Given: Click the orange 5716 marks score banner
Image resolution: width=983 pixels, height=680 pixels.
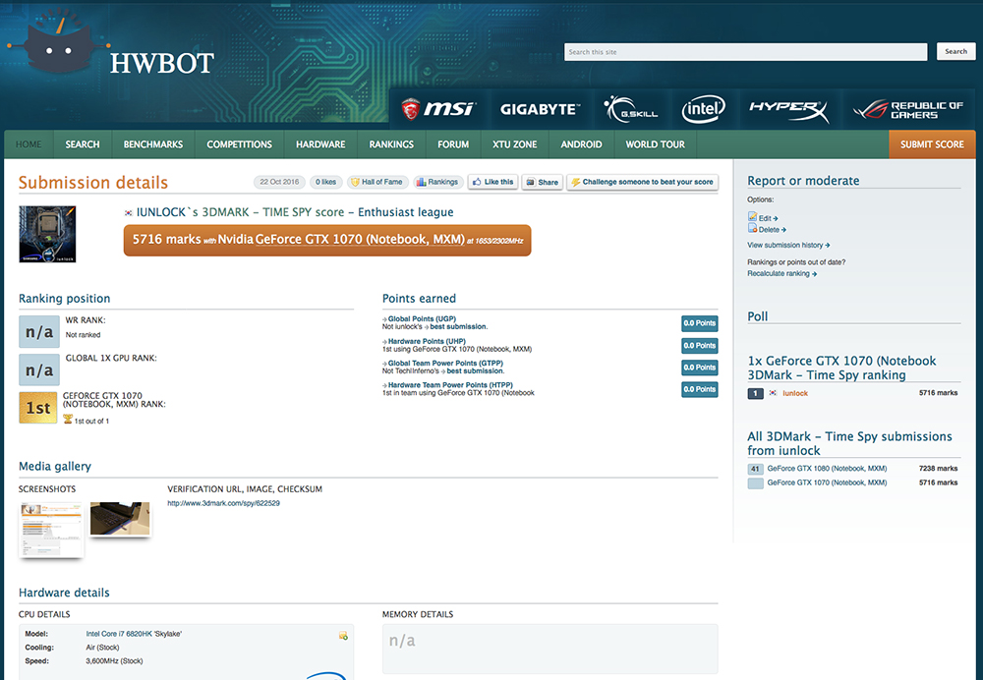Looking at the screenshot, I should pyautogui.click(x=327, y=240).
